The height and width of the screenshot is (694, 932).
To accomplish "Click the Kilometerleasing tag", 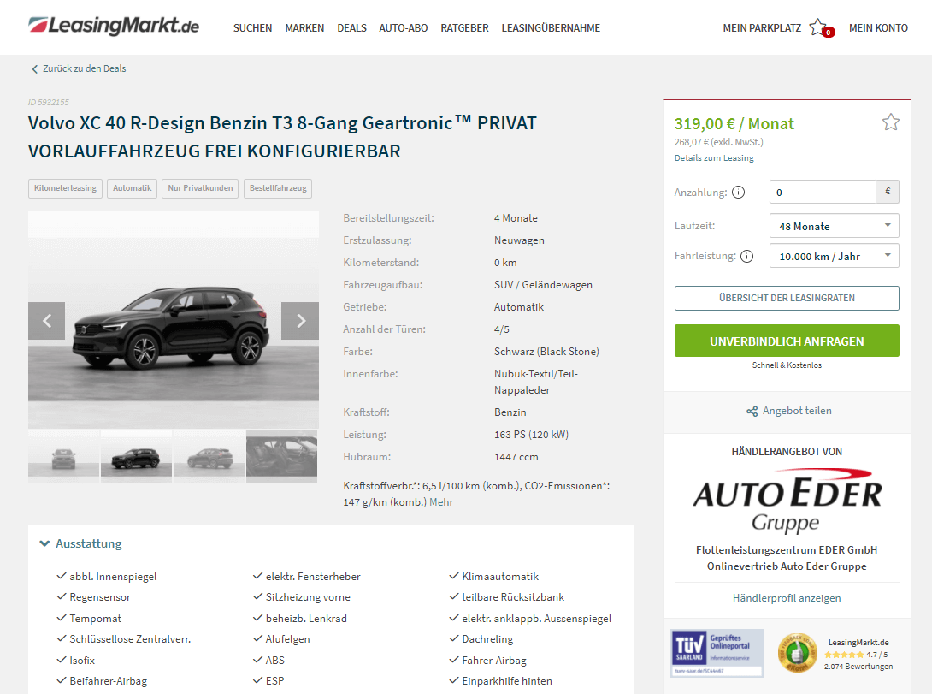I will [x=65, y=188].
